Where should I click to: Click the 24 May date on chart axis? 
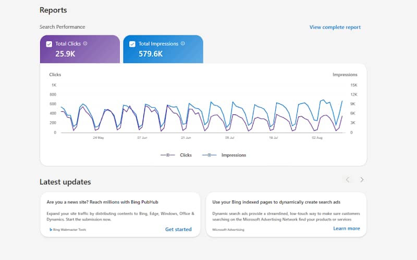tap(99, 138)
